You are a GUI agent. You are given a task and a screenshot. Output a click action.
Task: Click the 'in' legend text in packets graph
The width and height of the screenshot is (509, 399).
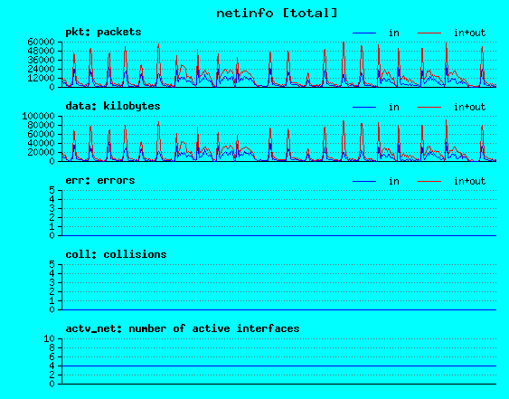394,33
